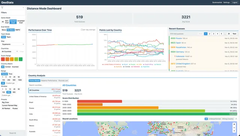Toggle the yellow-orange score range swatch

click(12, 59)
